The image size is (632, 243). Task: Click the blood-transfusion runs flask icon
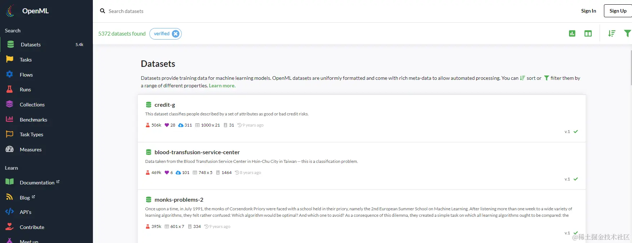point(148,173)
